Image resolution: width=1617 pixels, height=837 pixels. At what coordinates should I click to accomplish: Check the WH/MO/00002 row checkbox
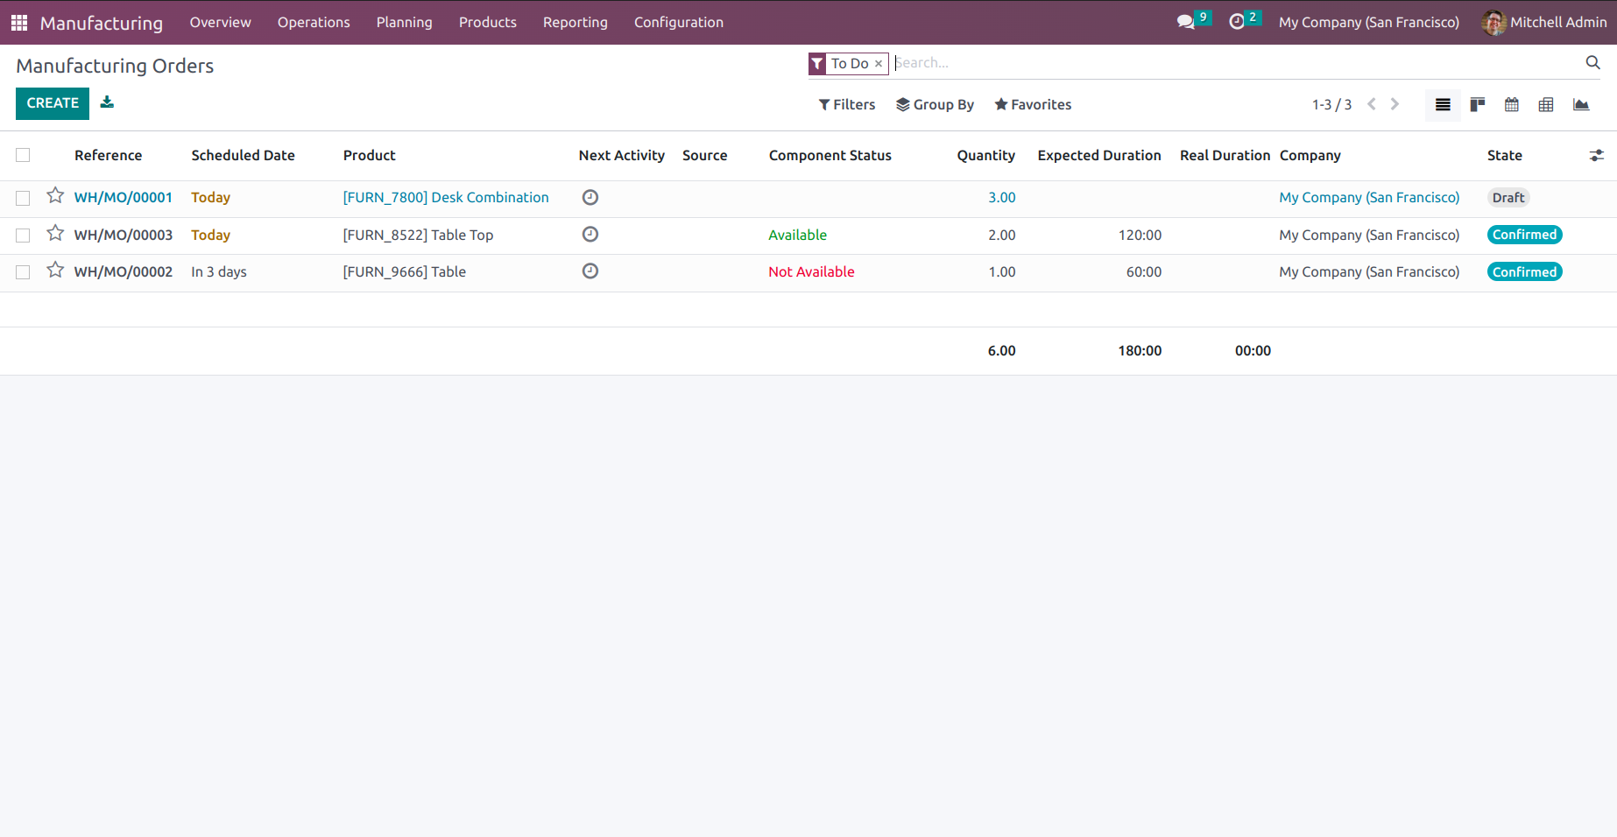23,272
